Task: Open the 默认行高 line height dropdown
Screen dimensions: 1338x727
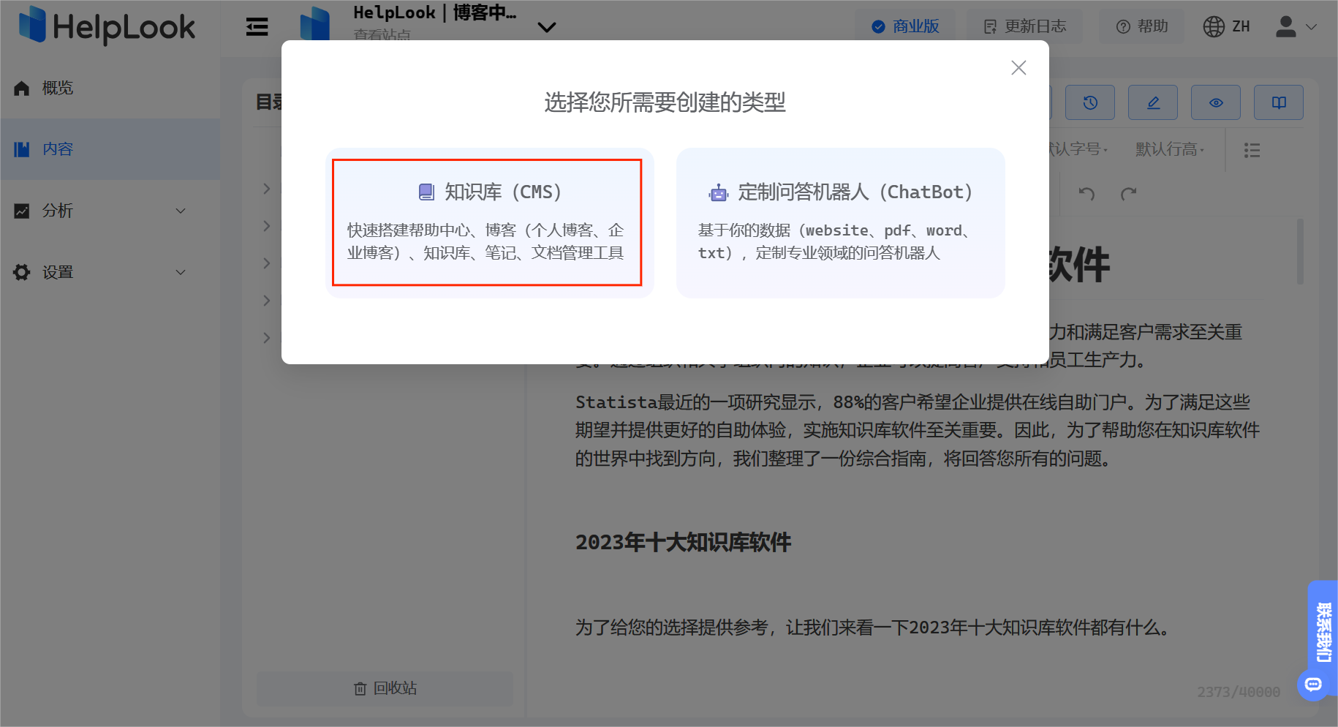Action: [x=1168, y=148]
